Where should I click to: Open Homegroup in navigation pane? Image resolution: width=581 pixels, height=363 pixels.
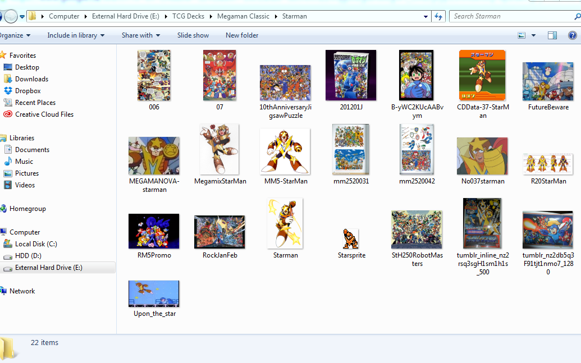click(23, 209)
